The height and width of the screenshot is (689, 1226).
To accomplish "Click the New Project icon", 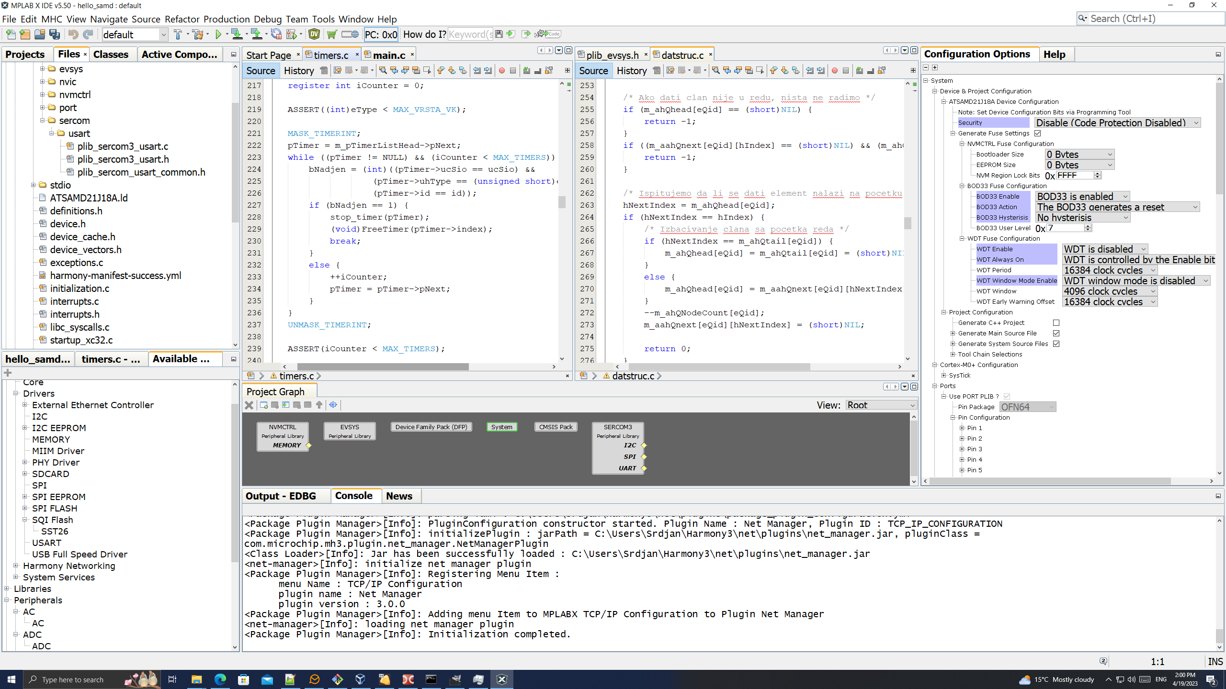I will pos(25,34).
